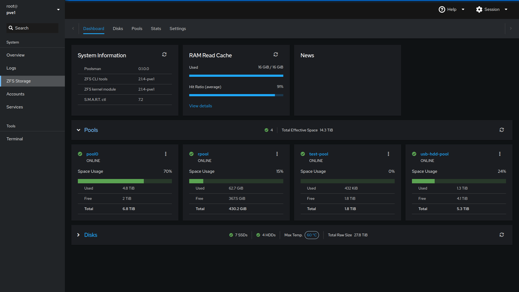
Task: Open the pool0 pool link
Action: [x=92, y=154]
